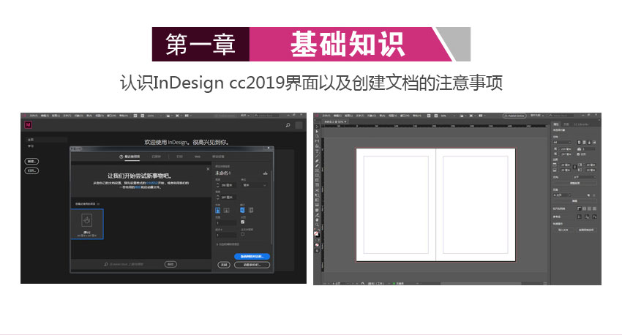This screenshot has height=335, width=622.
Task: Open Bridge from the right window toolbar
Action: [x=429, y=116]
